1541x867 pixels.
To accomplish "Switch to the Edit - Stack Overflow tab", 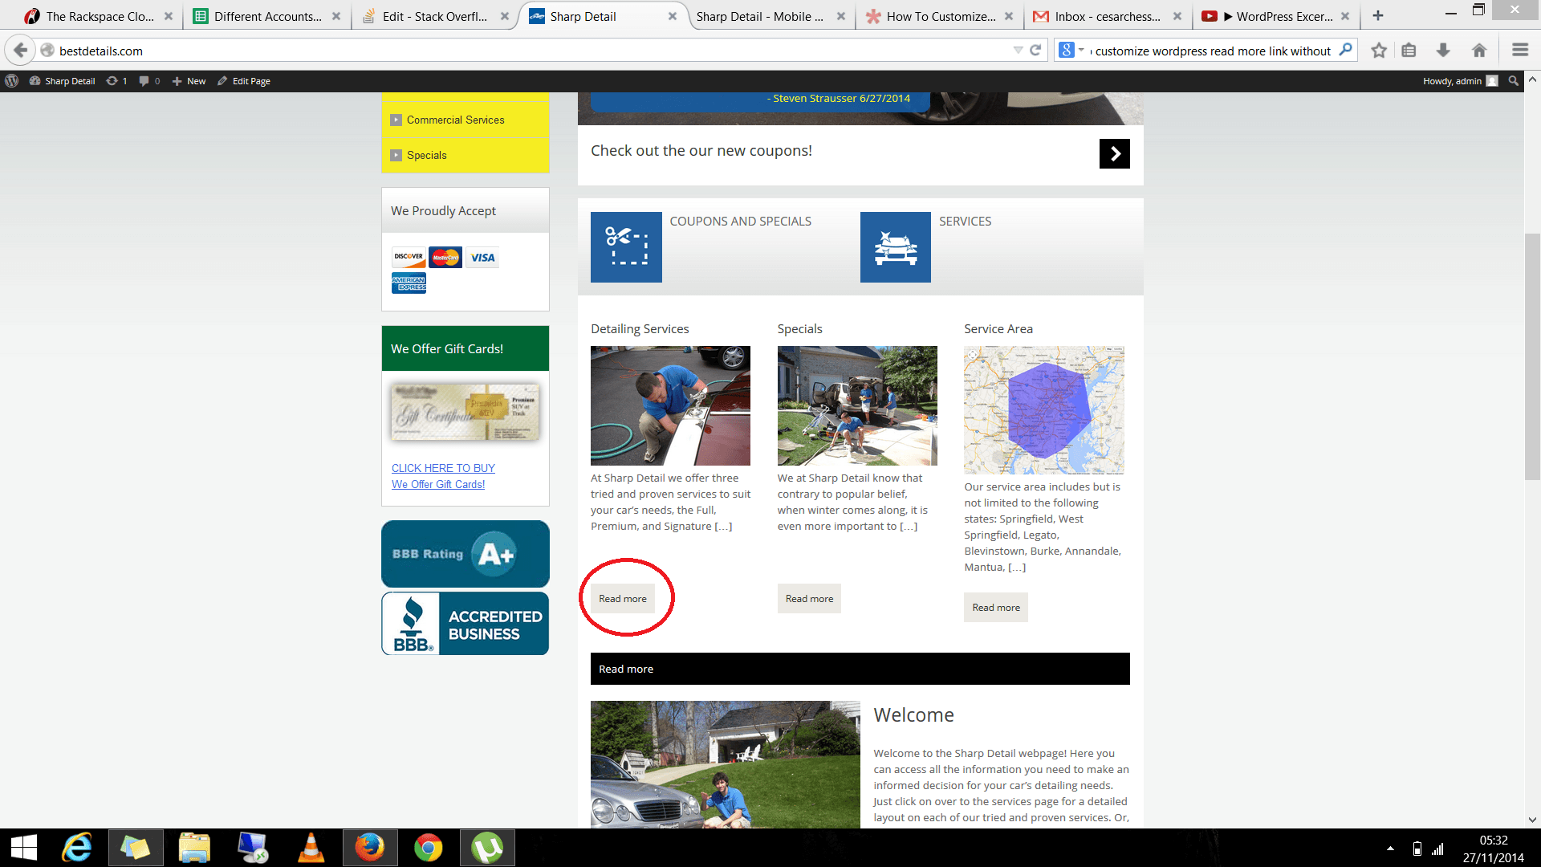I will (x=434, y=16).
